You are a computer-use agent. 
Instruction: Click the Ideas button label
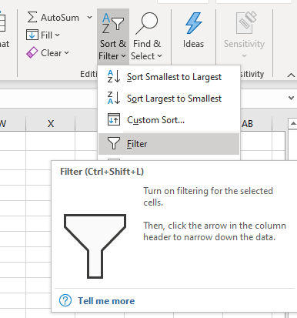coord(193,44)
